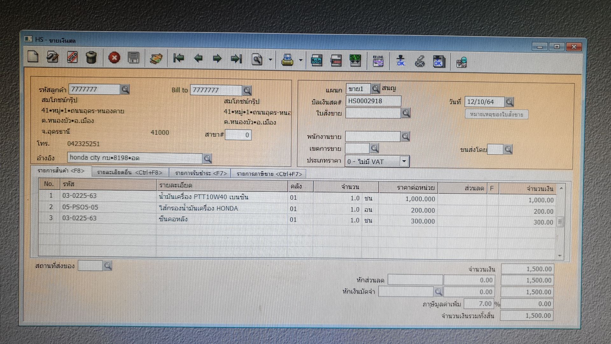Create a new blank document

(x=33, y=57)
